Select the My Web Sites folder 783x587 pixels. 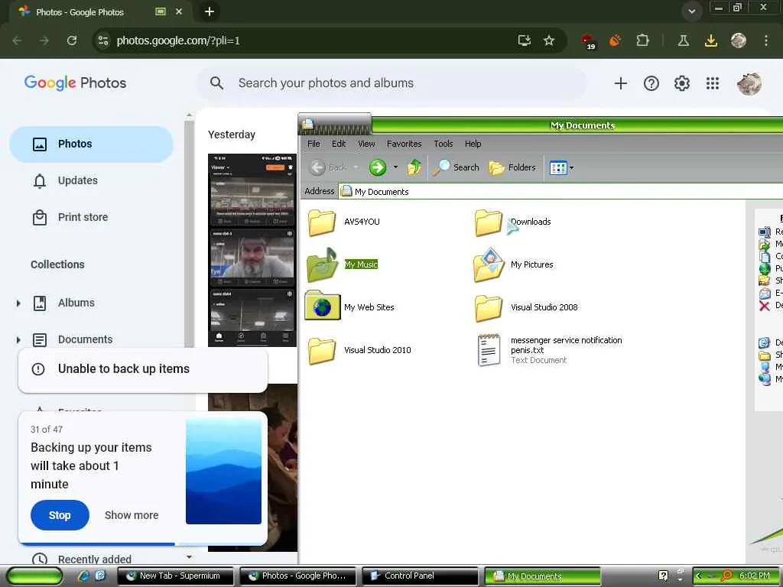coord(349,306)
